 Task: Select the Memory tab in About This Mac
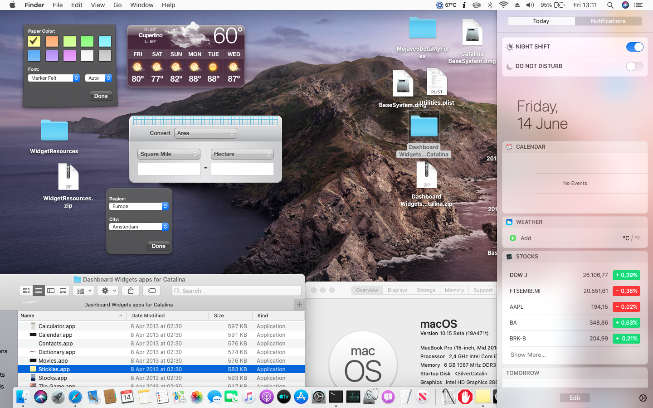coord(454,290)
